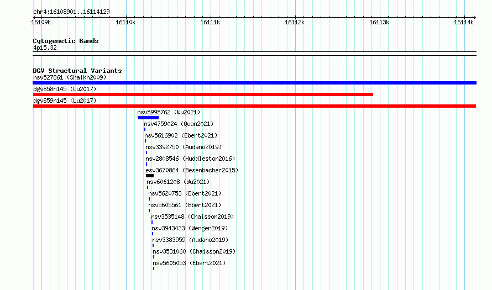Open variant nsv5605561 (Ebert2021) label
Screen dimensions: 492x290
(x=185, y=205)
